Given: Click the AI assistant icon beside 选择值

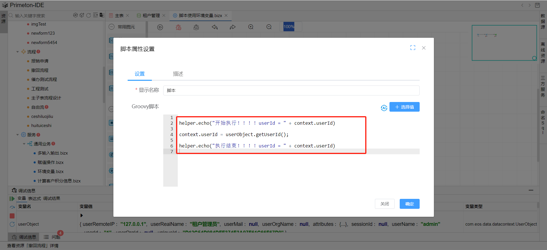Looking at the screenshot, I should pyautogui.click(x=384, y=108).
